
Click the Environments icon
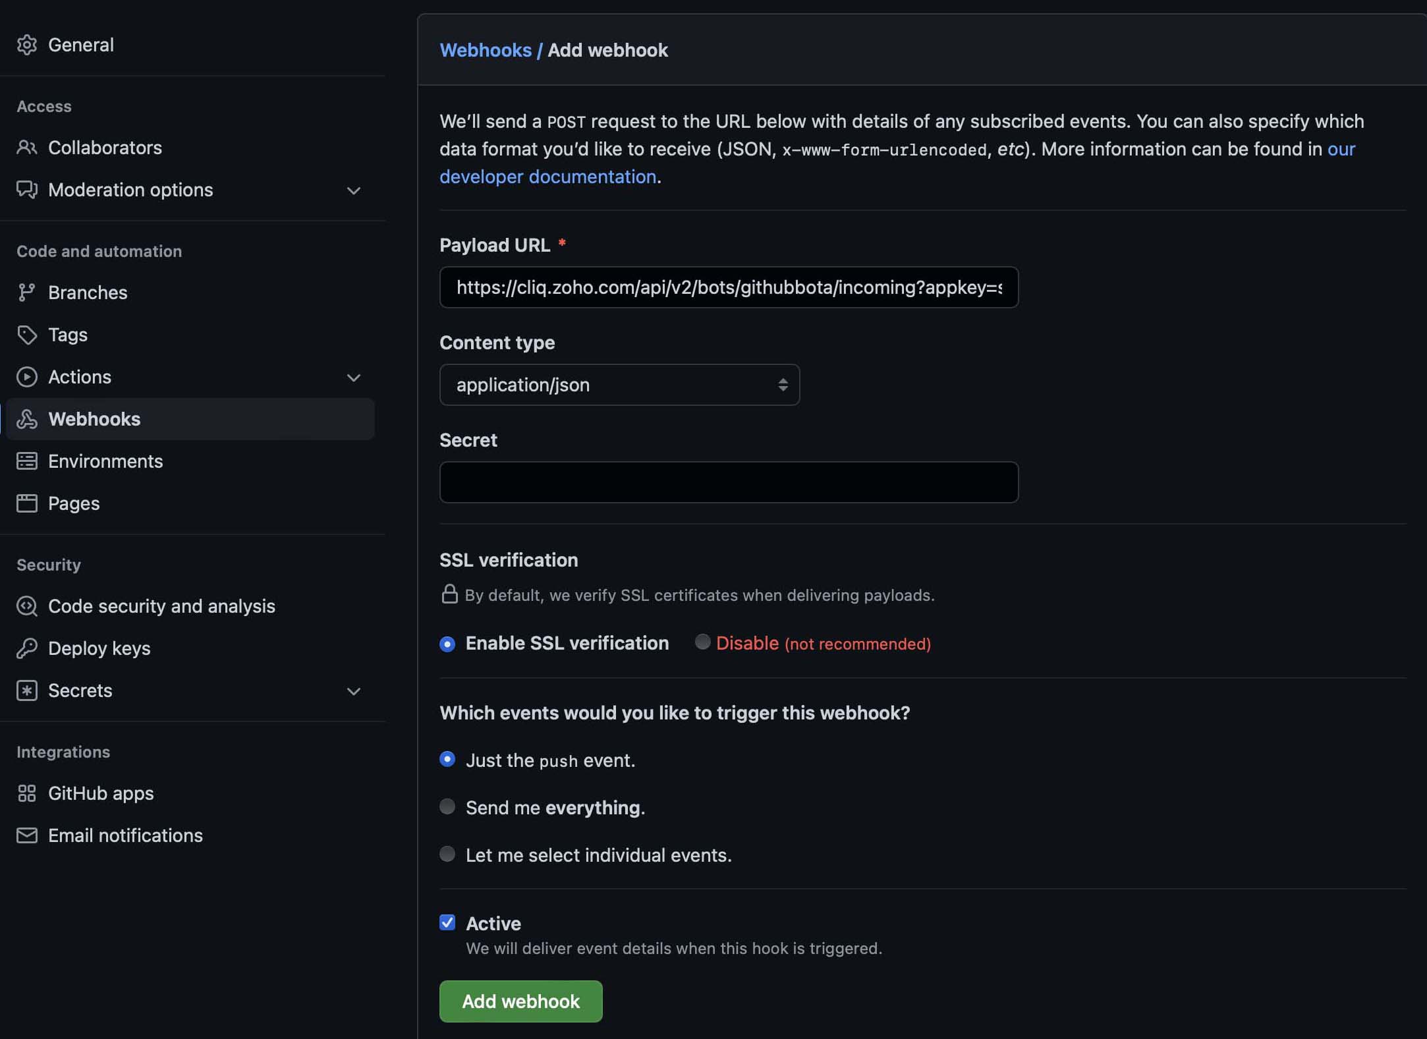coord(27,461)
